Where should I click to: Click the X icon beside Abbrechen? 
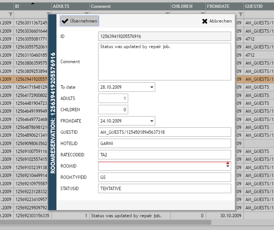(204, 21)
